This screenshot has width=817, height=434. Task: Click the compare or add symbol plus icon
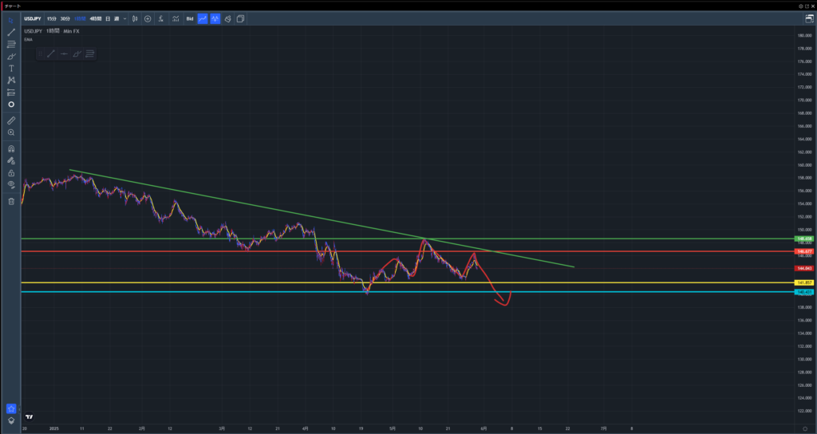click(x=148, y=19)
